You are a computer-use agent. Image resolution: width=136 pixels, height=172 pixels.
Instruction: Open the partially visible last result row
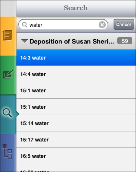[76, 168]
